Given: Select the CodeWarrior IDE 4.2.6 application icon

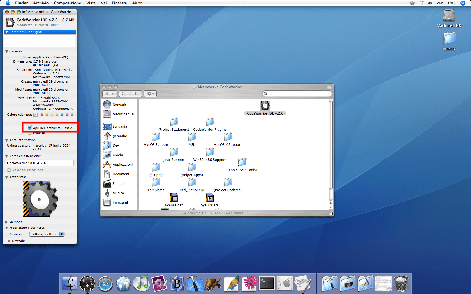Looking at the screenshot, I should [265, 106].
